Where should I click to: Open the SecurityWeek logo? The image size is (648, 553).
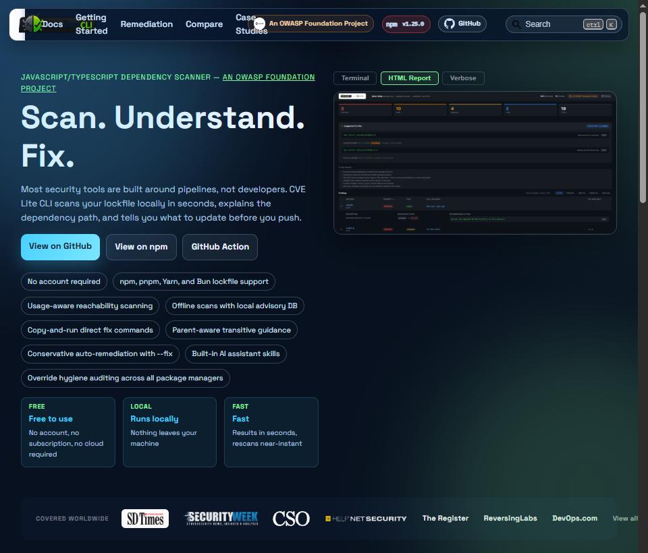(x=221, y=519)
